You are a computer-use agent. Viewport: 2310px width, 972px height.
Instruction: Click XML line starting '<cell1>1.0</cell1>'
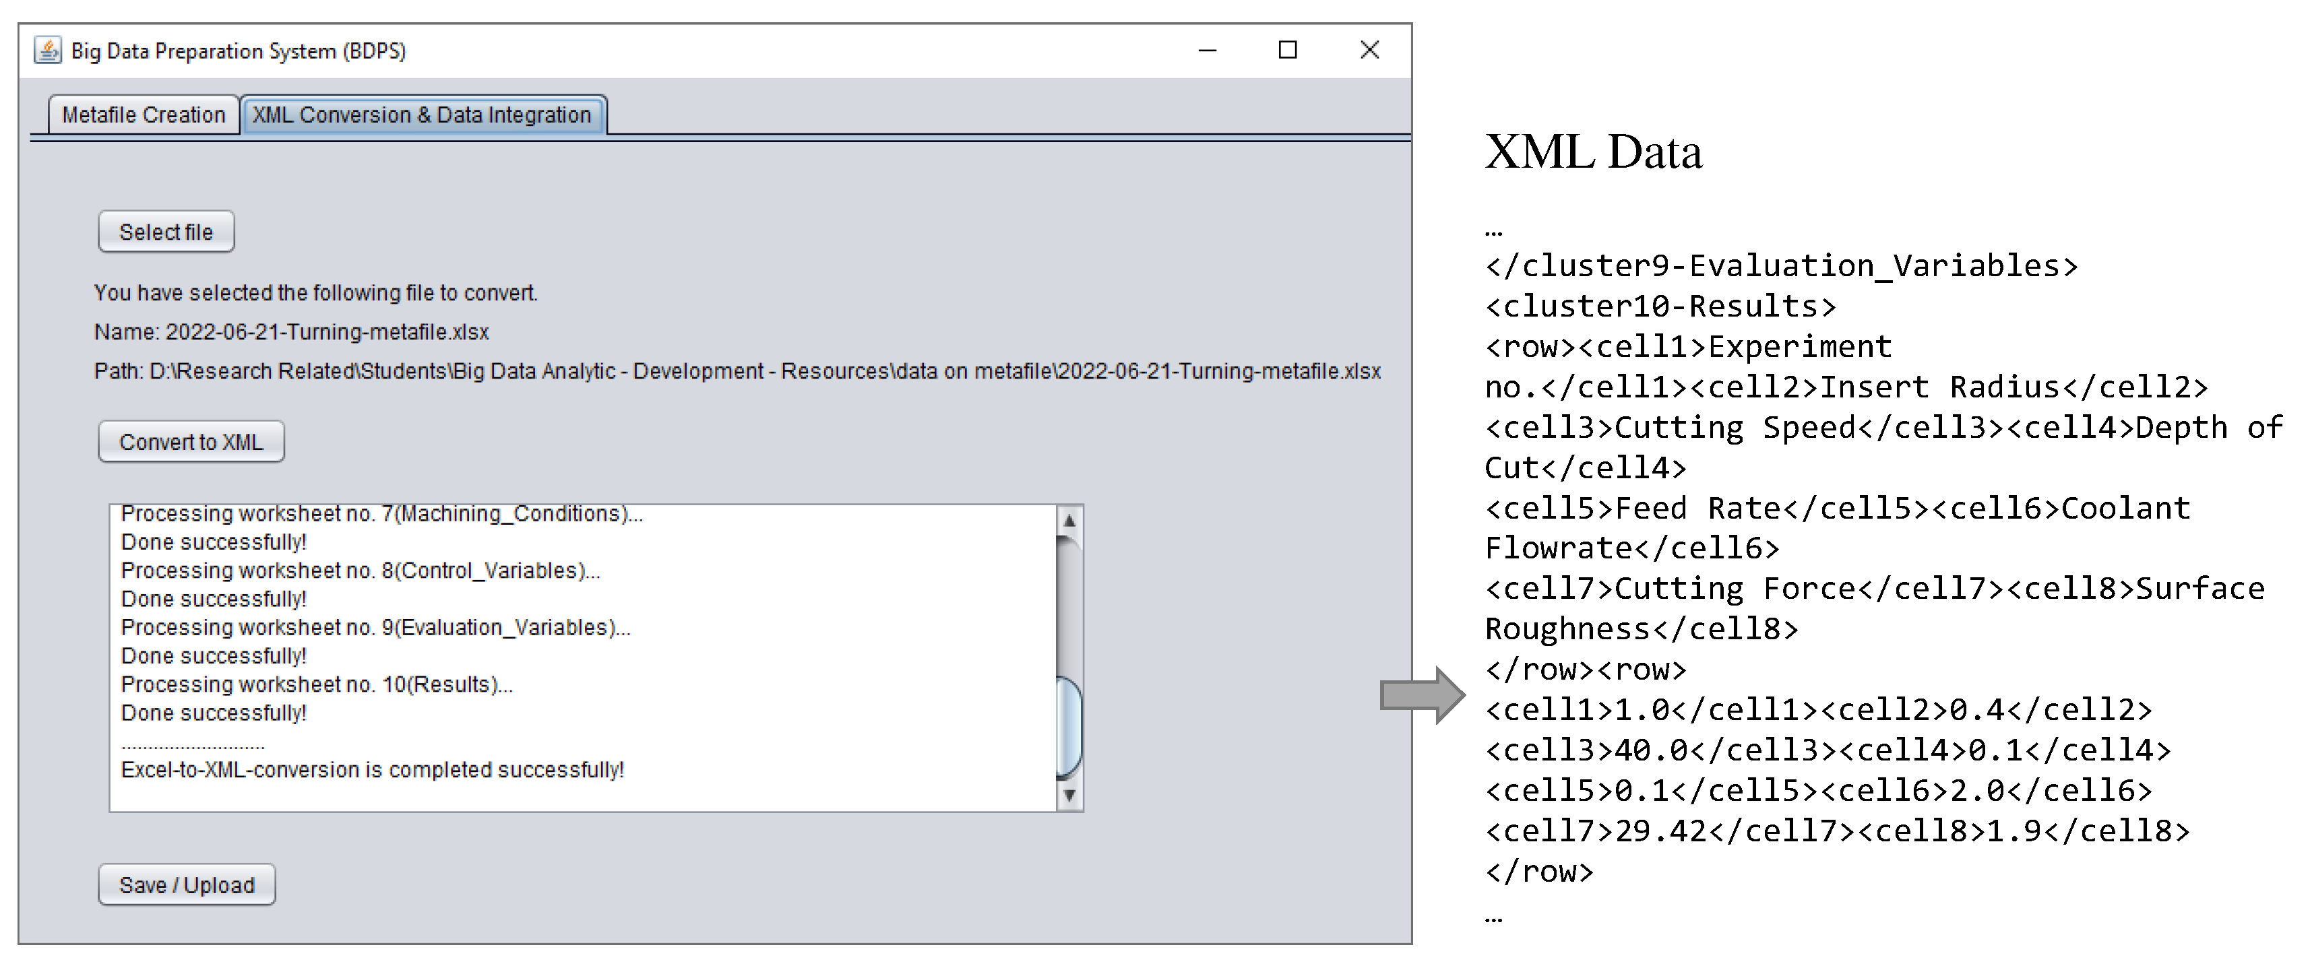(1817, 709)
